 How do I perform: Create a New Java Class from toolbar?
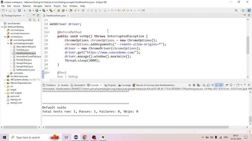(63, 11)
